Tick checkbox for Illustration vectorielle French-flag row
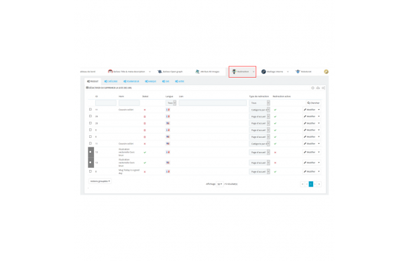 (x=91, y=152)
